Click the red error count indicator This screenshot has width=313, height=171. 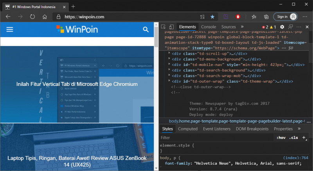click(x=265, y=27)
